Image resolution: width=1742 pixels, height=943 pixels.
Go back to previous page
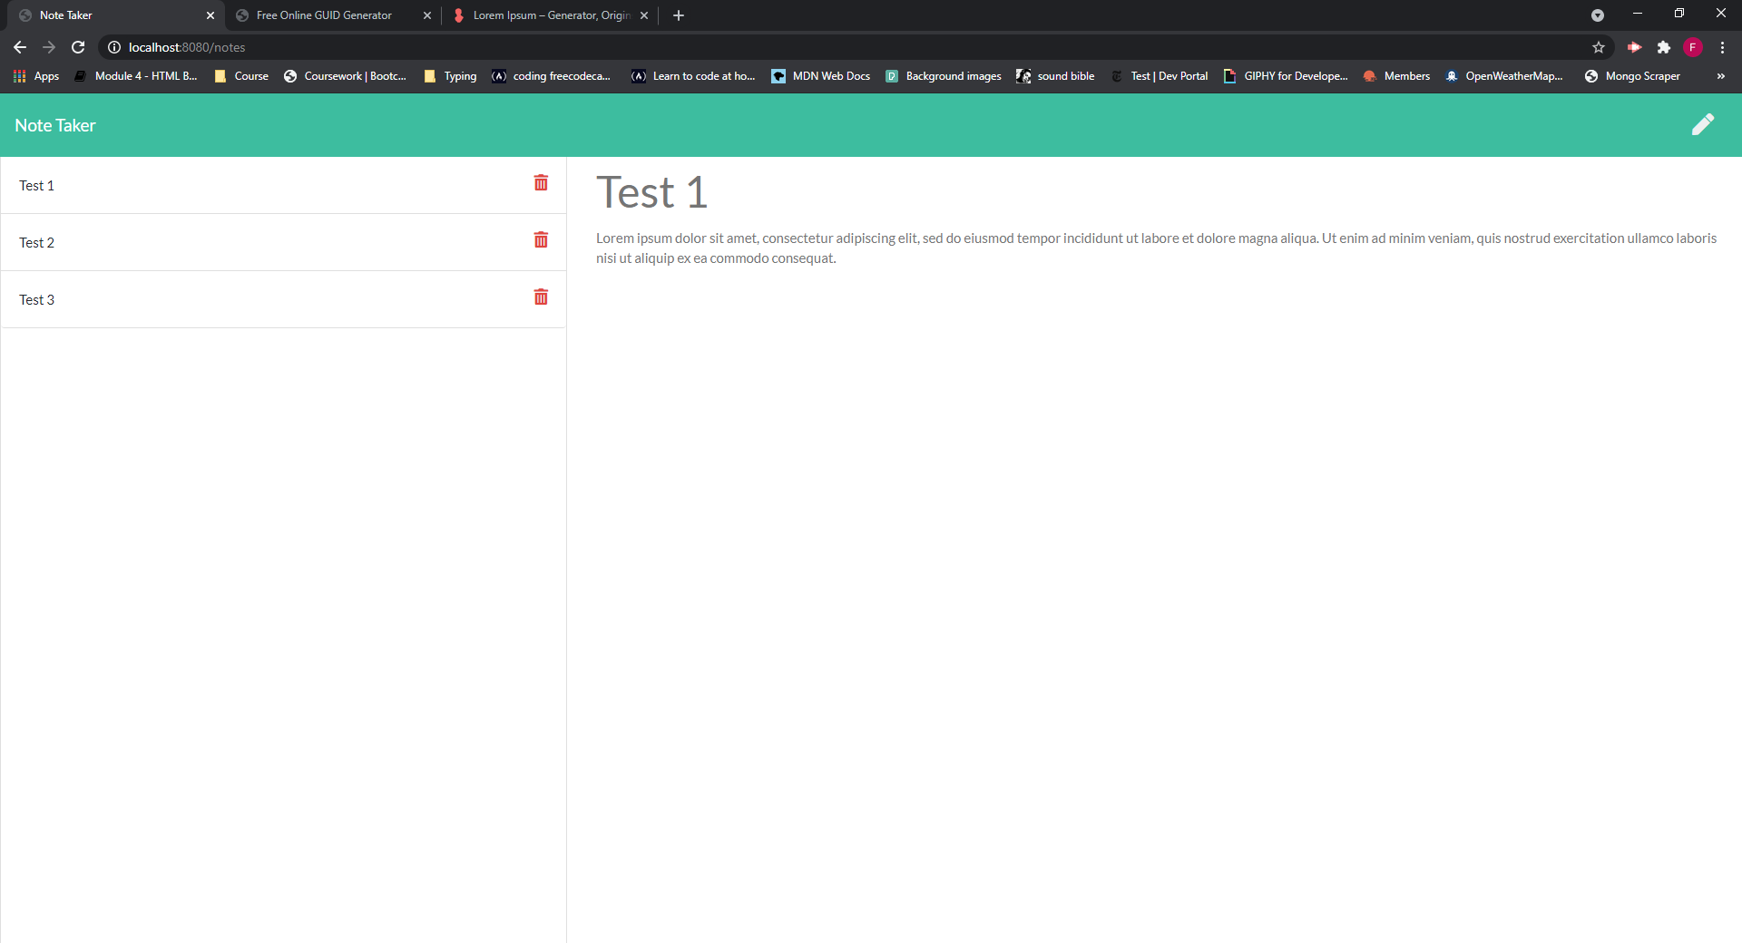click(20, 47)
